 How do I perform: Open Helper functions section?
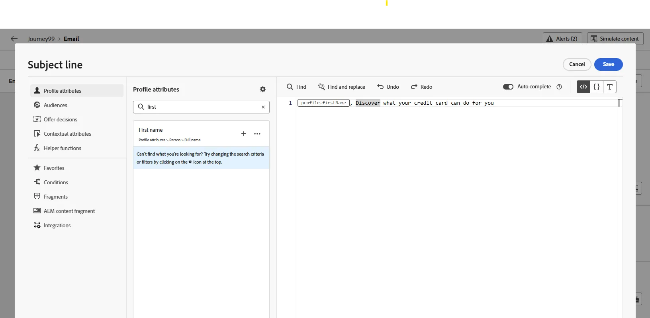point(77,148)
